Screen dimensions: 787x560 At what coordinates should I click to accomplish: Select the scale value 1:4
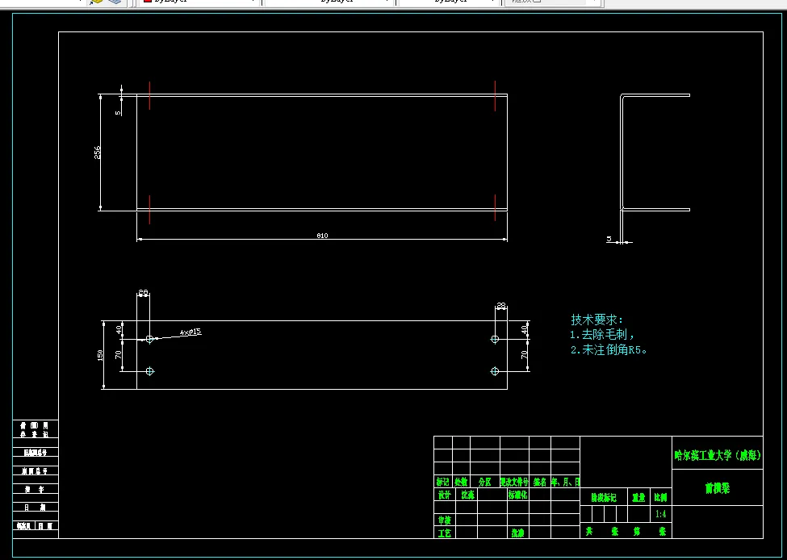click(x=660, y=514)
